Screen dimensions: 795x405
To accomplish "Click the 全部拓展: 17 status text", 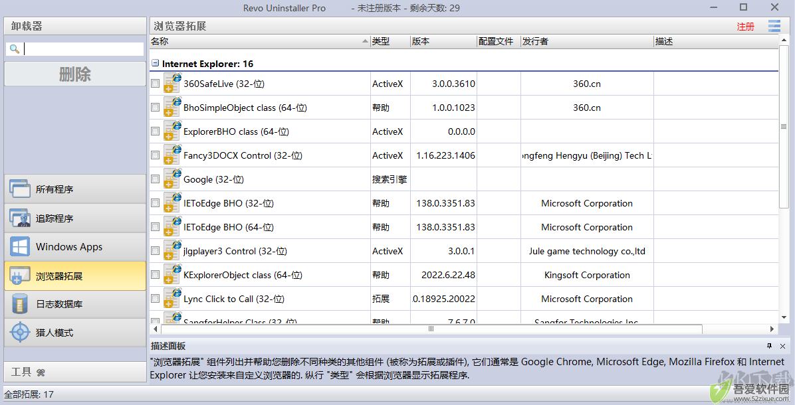I will 29,394.
